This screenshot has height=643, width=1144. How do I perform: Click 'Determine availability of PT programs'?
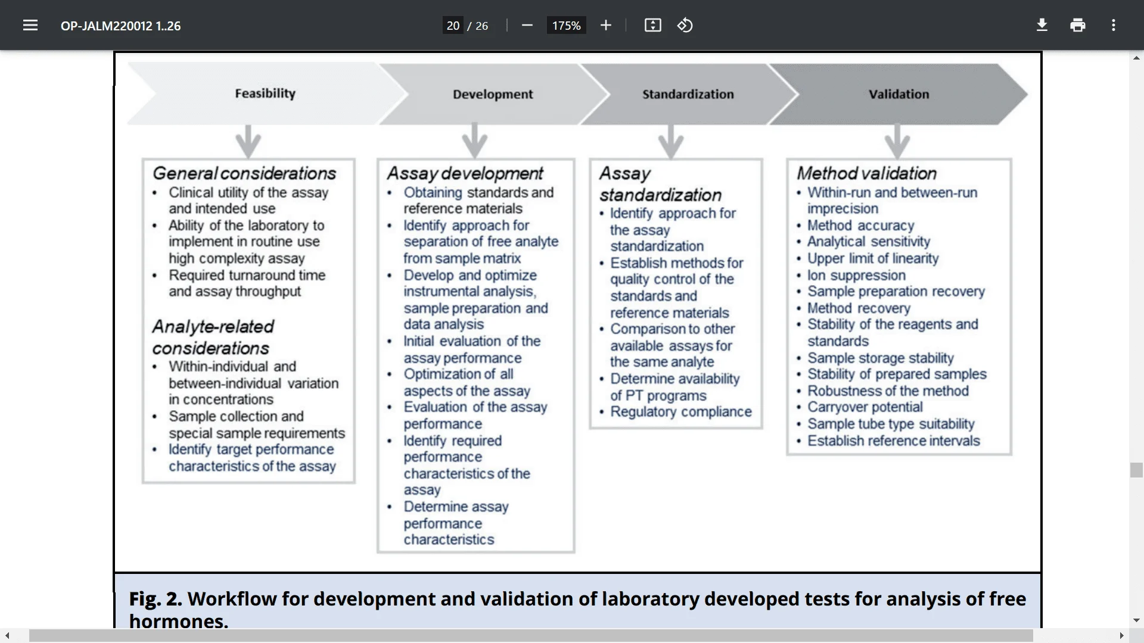(x=674, y=387)
